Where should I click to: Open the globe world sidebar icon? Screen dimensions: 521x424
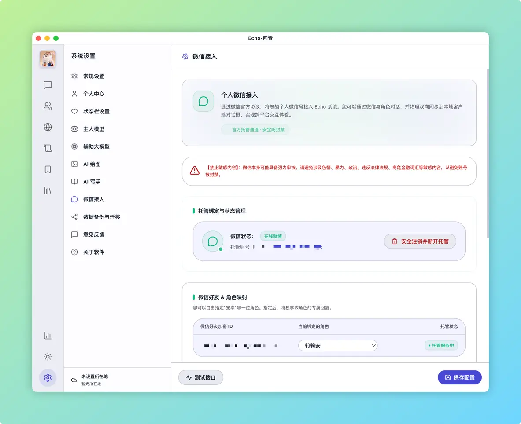click(48, 127)
